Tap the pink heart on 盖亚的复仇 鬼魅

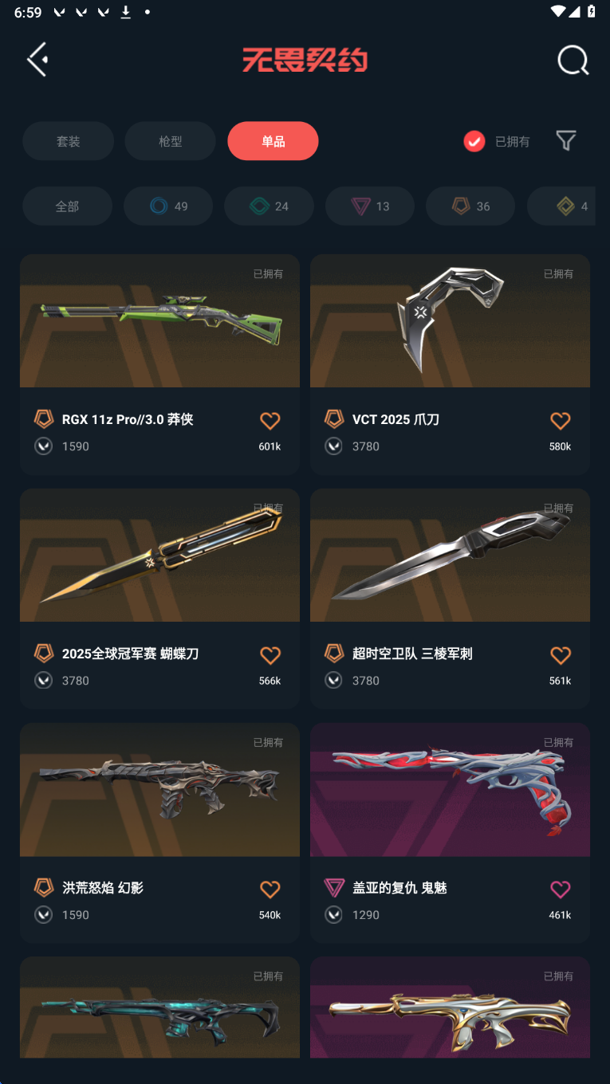561,890
